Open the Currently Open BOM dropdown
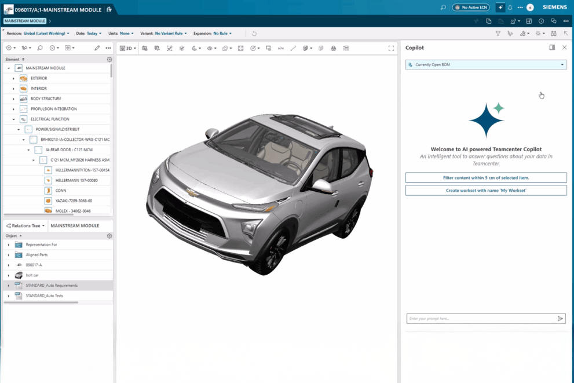The height and width of the screenshot is (383, 574). [486, 65]
